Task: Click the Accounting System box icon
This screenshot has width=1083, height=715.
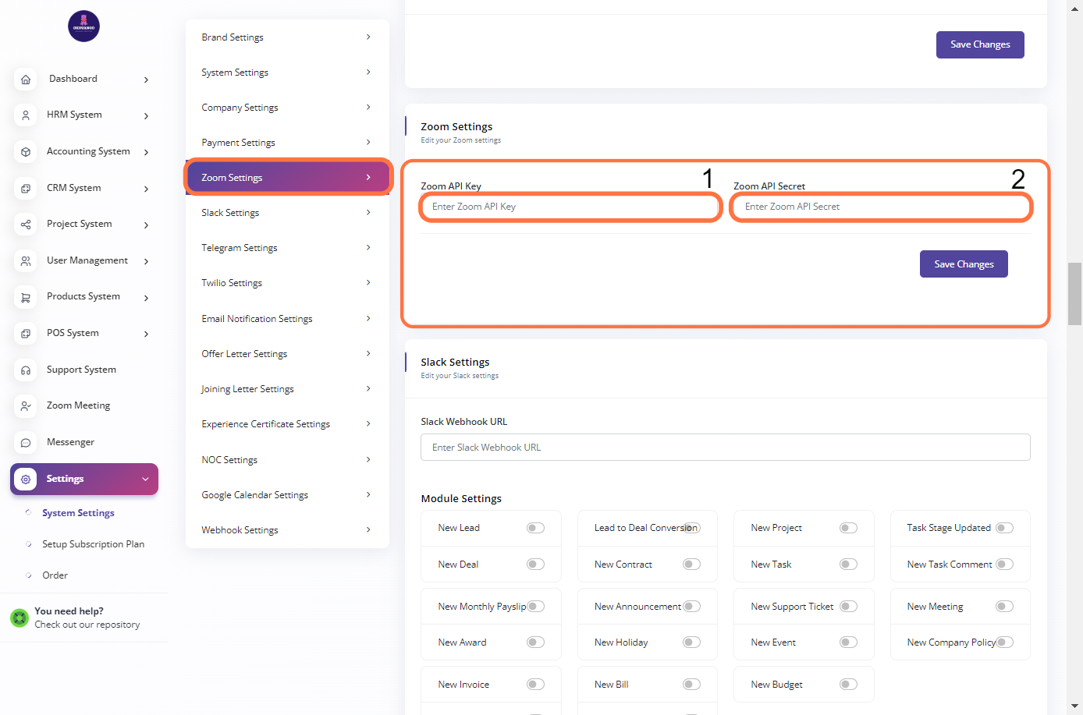Action: (x=26, y=152)
